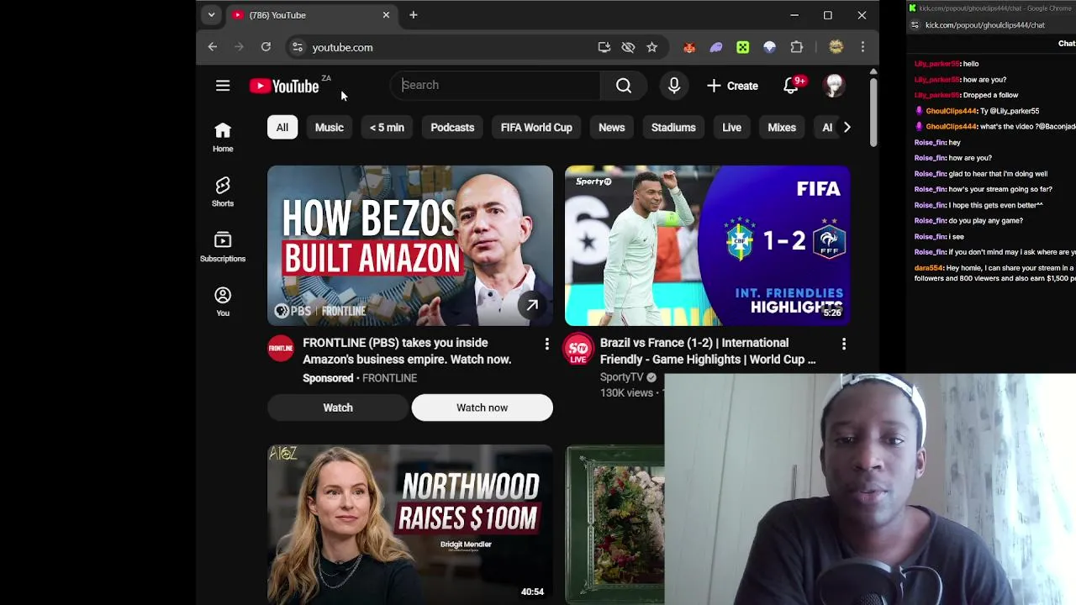1076x605 pixels.
Task: Select the Music filter chip
Action: click(x=330, y=128)
